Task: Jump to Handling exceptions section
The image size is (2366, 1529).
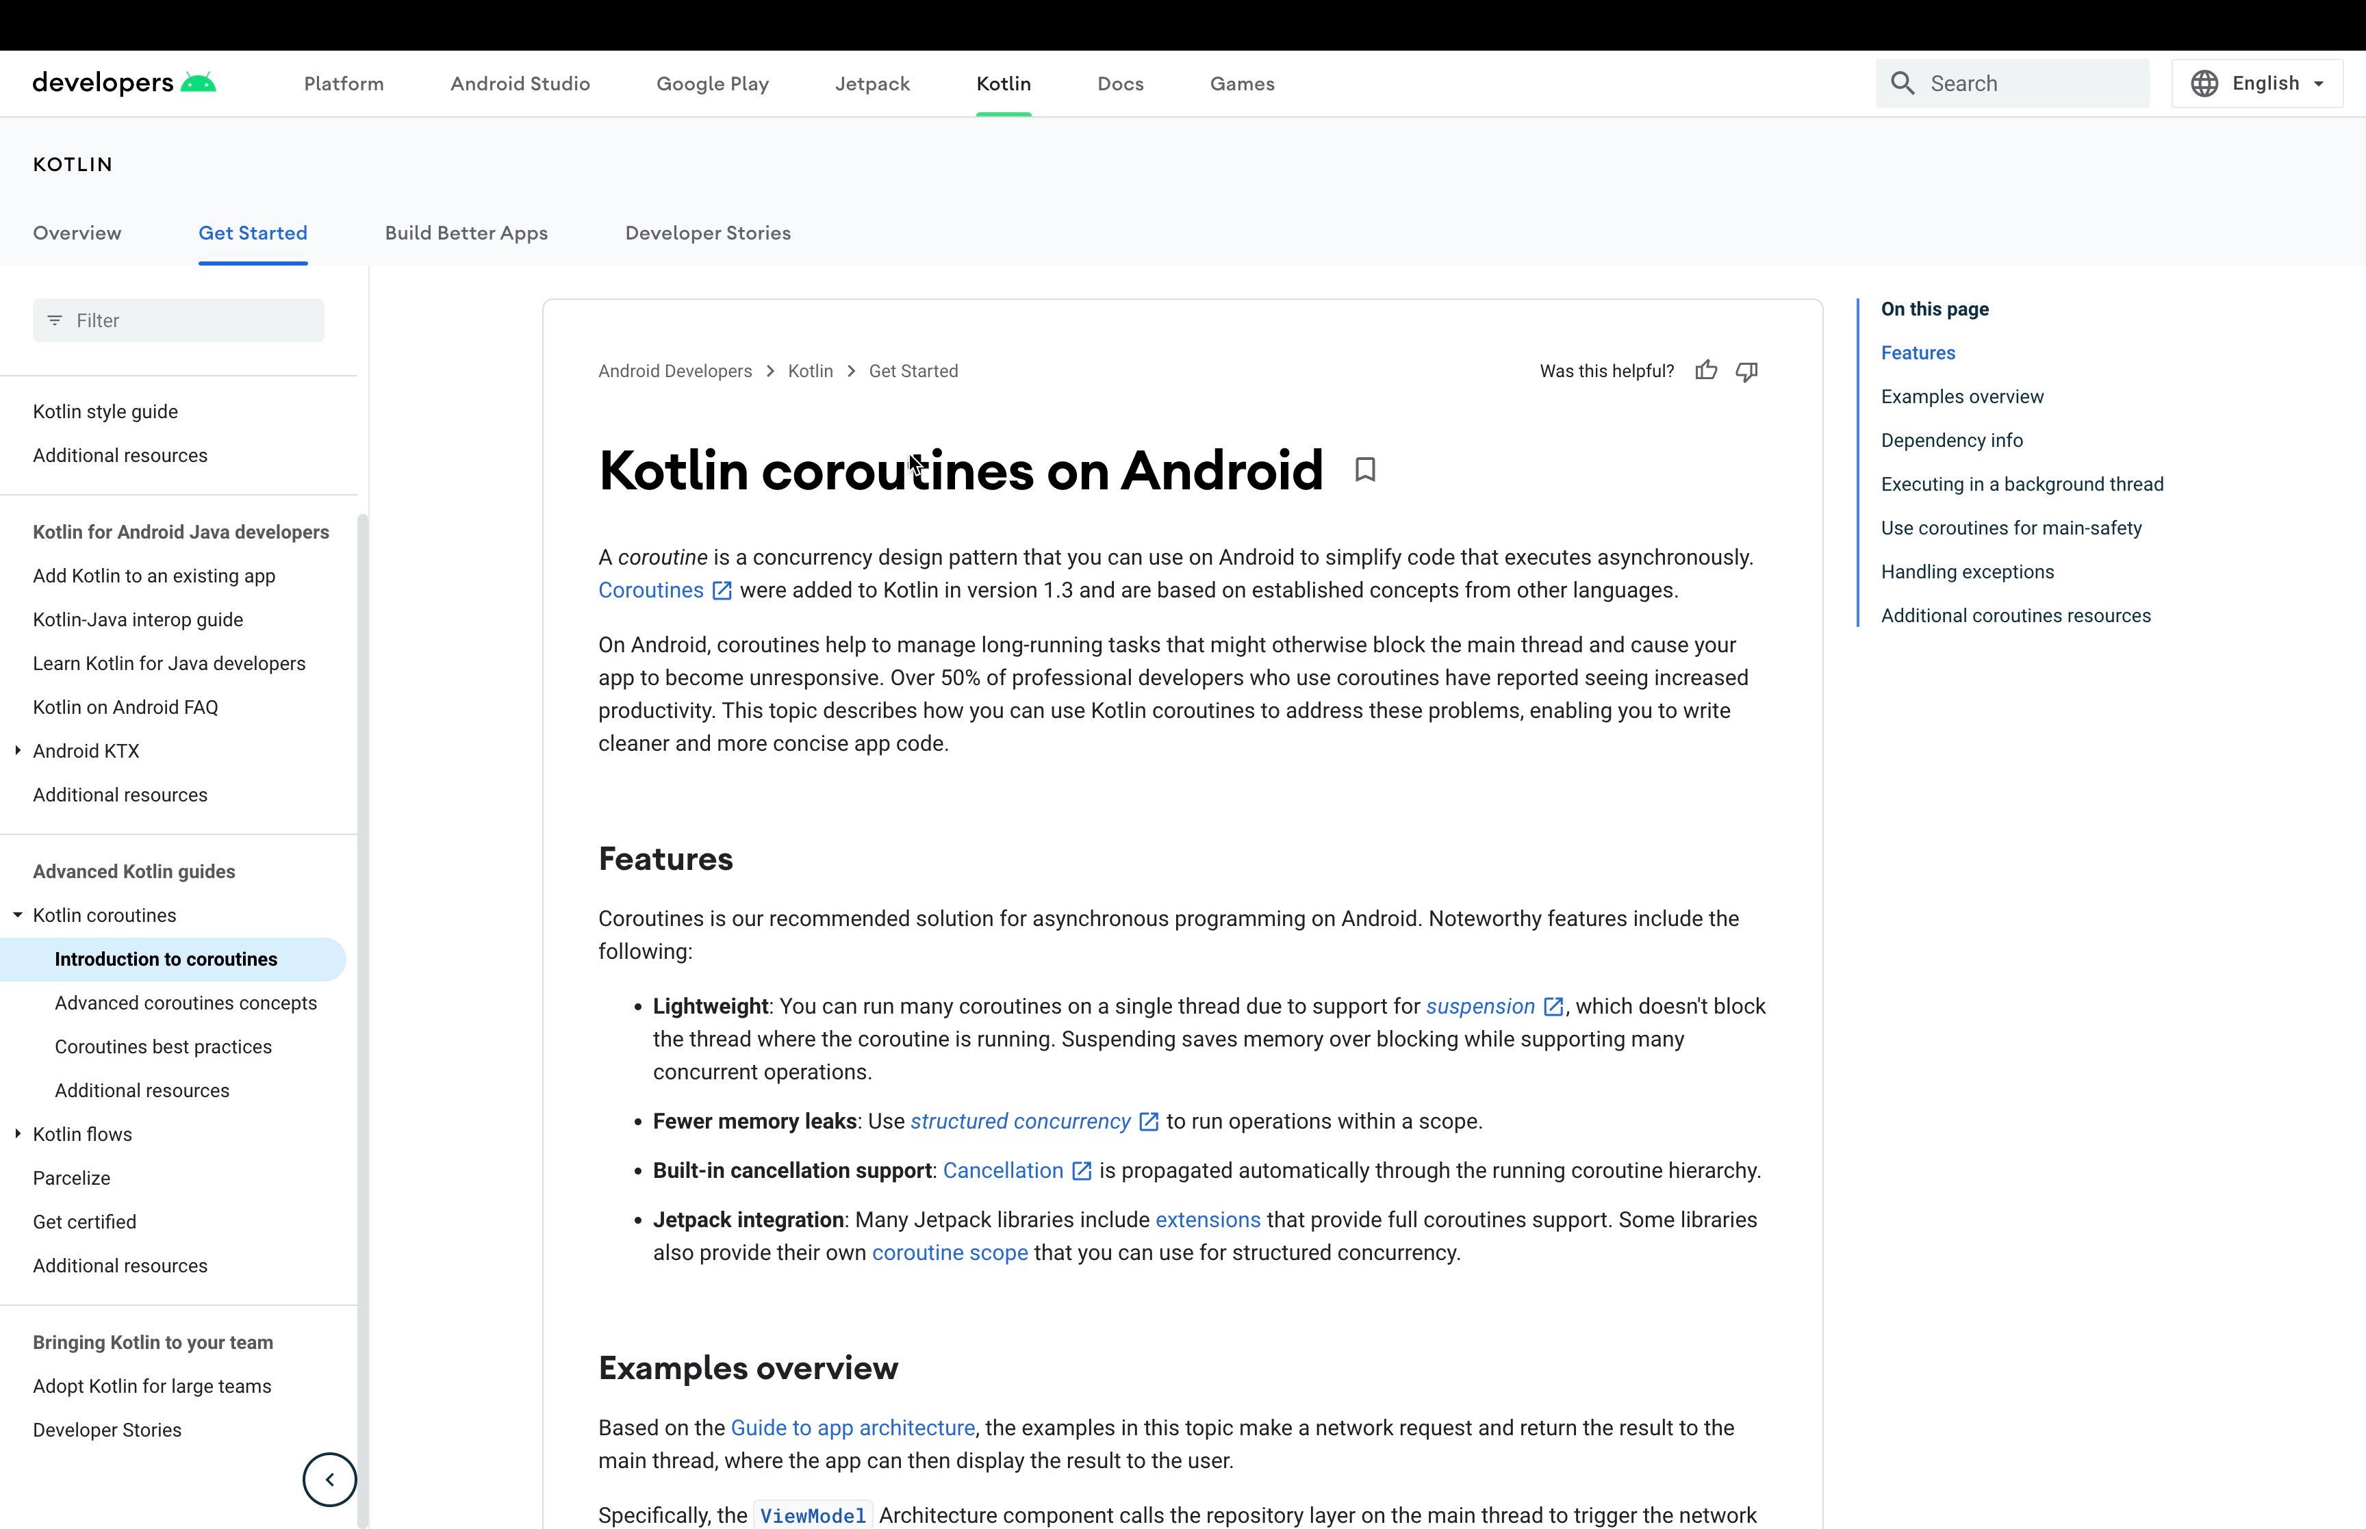Action: [1967, 572]
